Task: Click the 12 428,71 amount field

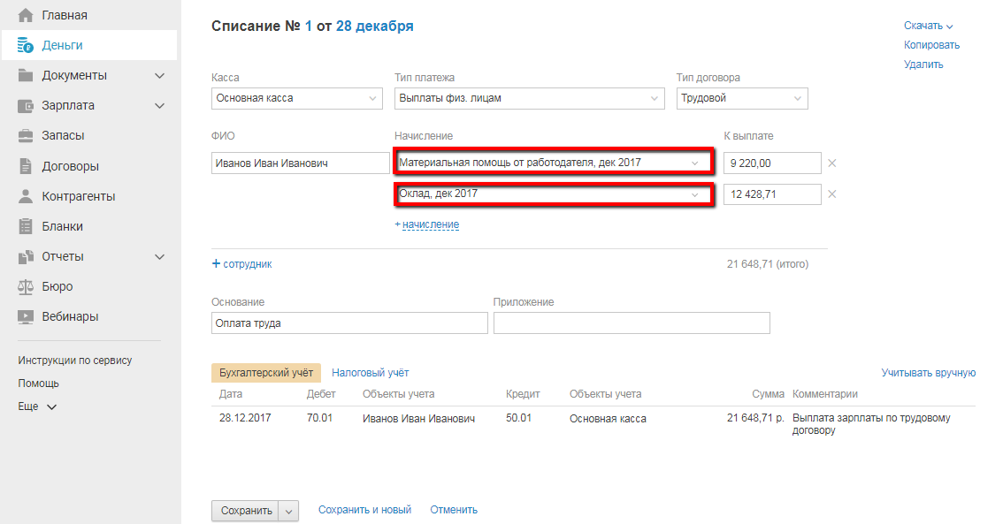Action: (772, 194)
